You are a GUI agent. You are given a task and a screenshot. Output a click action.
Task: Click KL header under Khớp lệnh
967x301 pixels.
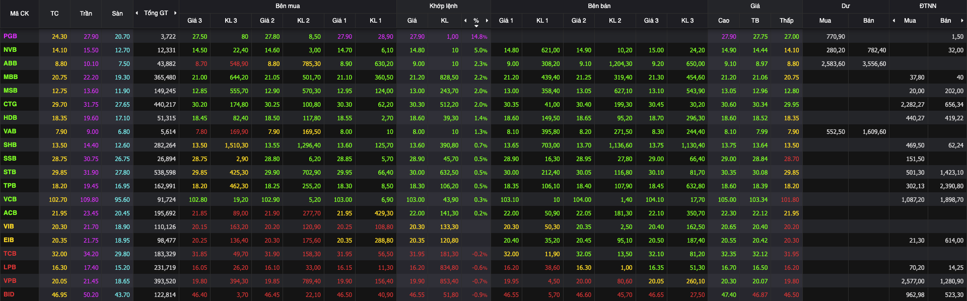(445, 21)
